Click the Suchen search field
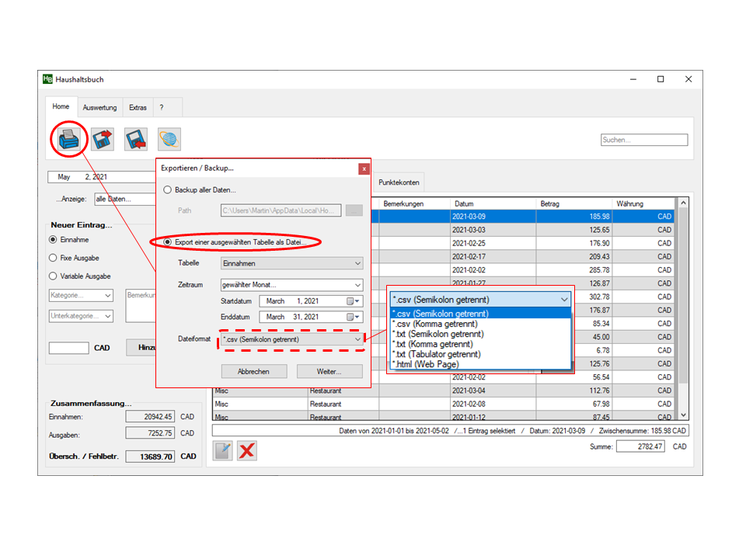746x559 pixels. 644,141
